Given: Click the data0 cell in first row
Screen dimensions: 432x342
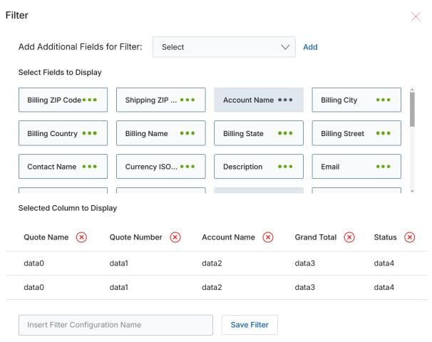Looking at the screenshot, I should (34, 263).
